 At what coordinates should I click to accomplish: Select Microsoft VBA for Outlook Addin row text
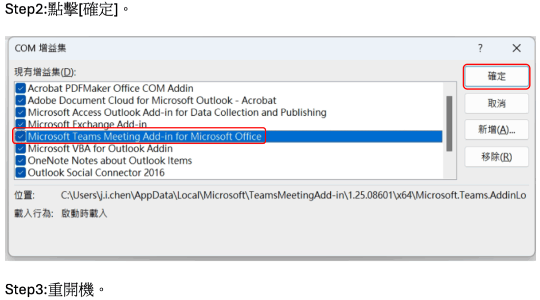[100, 148]
